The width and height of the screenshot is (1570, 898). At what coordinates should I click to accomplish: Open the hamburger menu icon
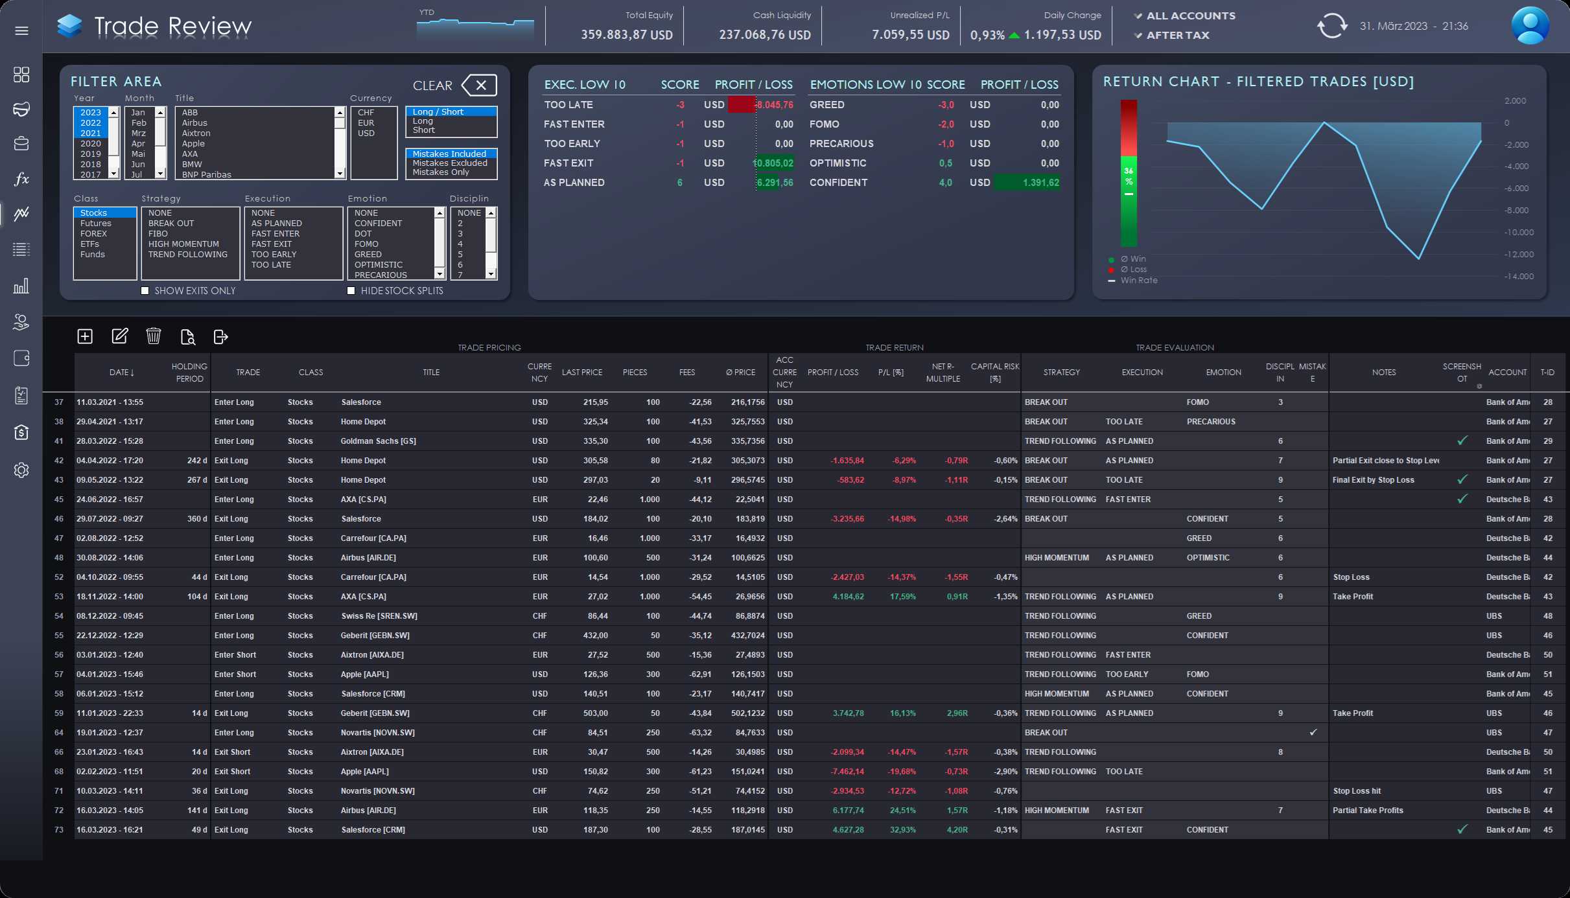tap(21, 30)
